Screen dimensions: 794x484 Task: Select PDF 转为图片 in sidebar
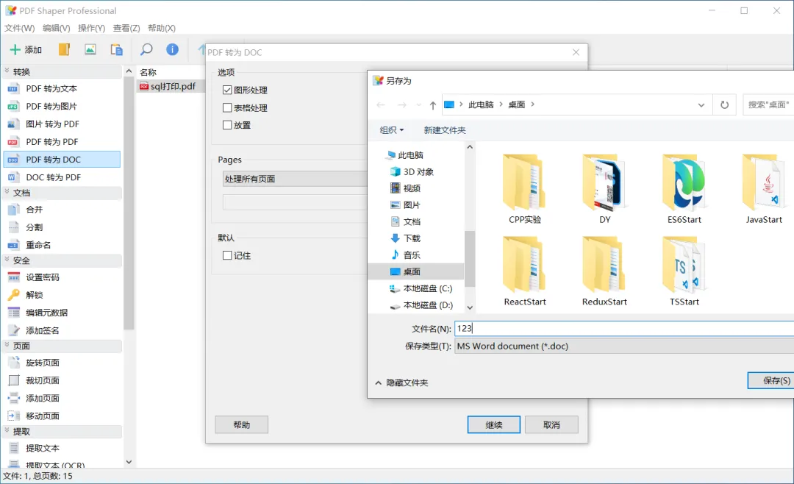[x=62, y=107]
